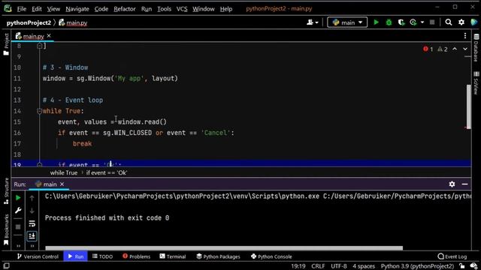Open run configuration wrench icon in Run panel
Image resolution: width=481 pixels, height=270 pixels.
[18, 210]
